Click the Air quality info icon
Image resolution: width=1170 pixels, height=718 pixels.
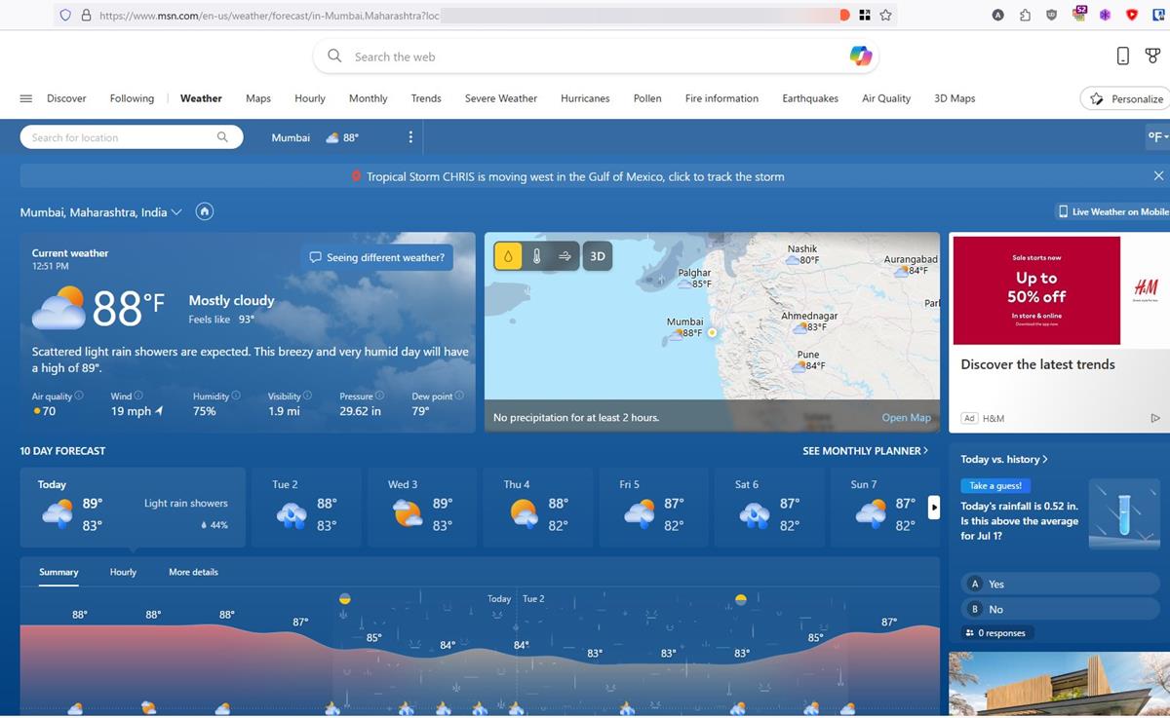click(x=79, y=396)
